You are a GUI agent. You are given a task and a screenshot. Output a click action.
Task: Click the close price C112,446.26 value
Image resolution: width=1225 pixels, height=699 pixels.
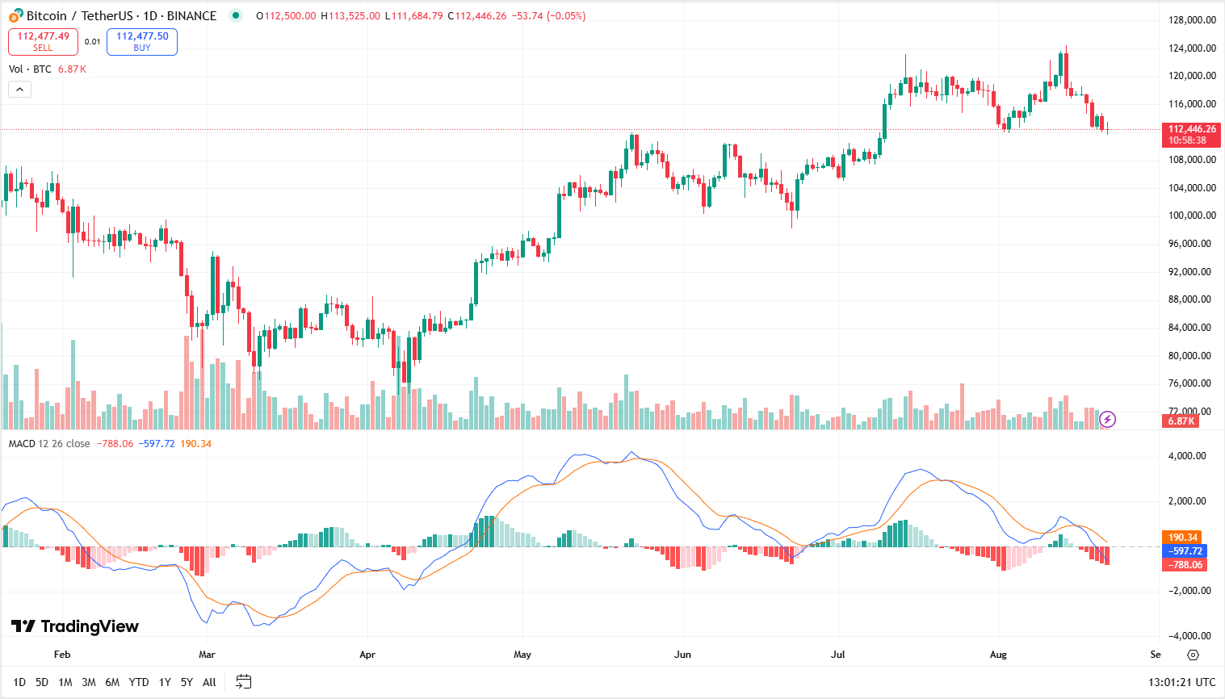(x=477, y=16)
